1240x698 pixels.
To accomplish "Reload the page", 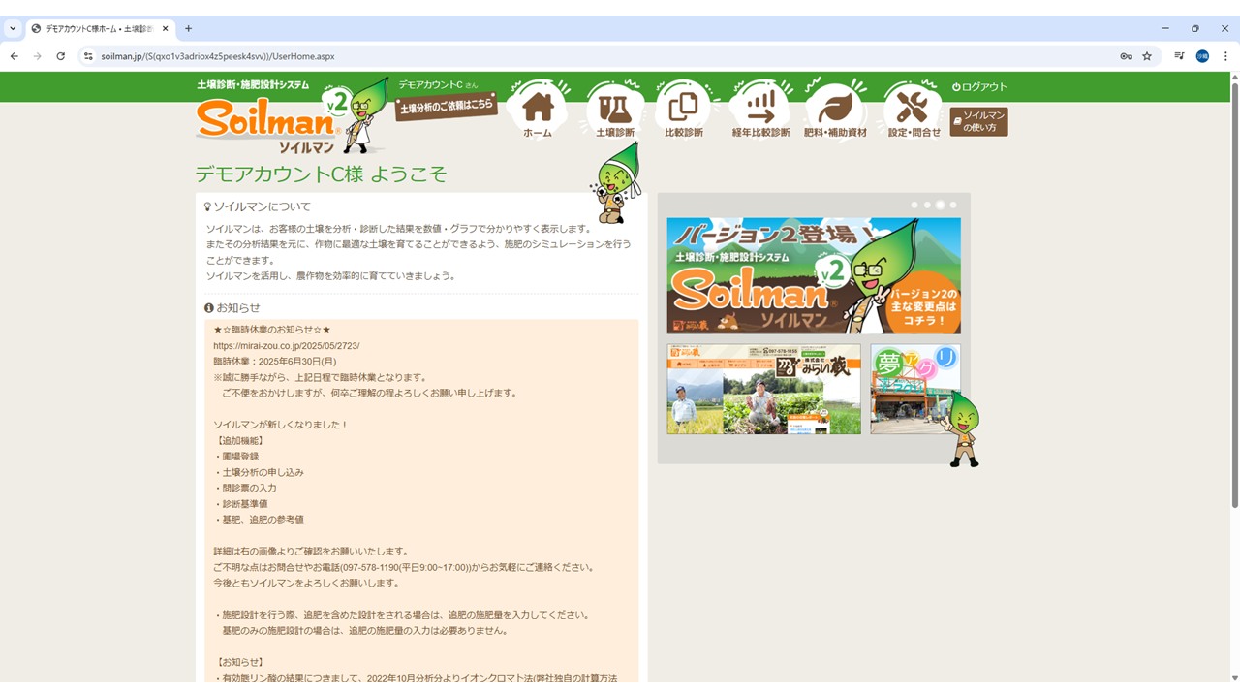I will pos(61,56).
